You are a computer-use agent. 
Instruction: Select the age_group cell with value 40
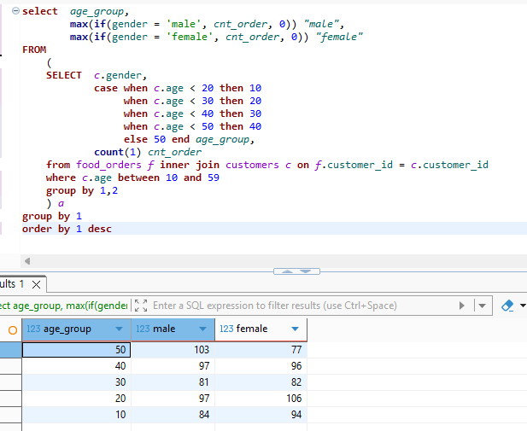pos(77,366)
